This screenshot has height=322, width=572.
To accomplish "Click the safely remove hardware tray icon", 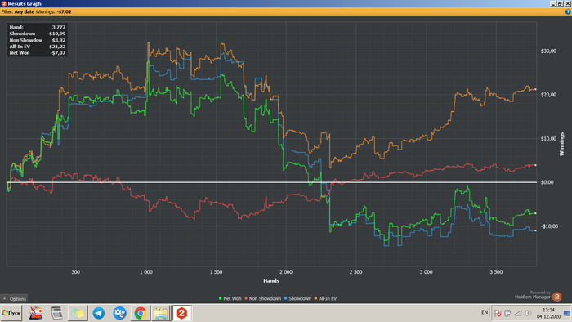I will (507, 313).
